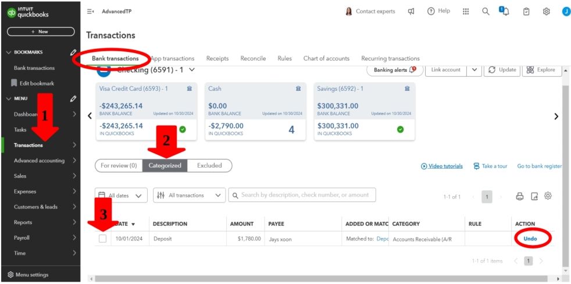Sort by the DATE column header
571x284 pixels.
click(125, 224)
